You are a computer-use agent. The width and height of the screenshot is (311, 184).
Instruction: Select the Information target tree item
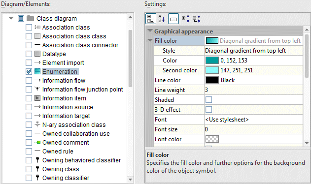(x=66, y=116)
